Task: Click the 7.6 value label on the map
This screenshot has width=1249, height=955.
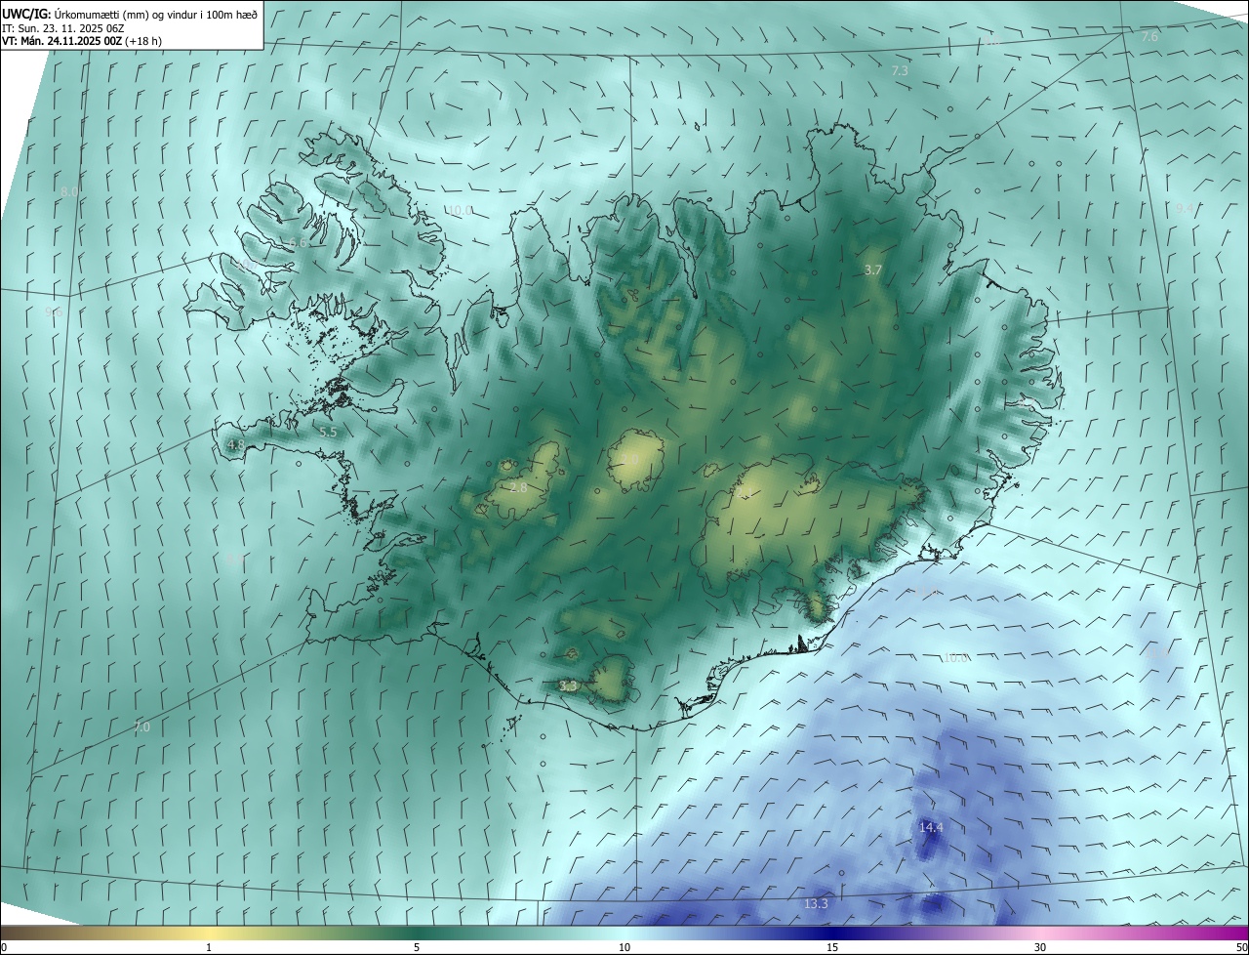Action: 1149,36
